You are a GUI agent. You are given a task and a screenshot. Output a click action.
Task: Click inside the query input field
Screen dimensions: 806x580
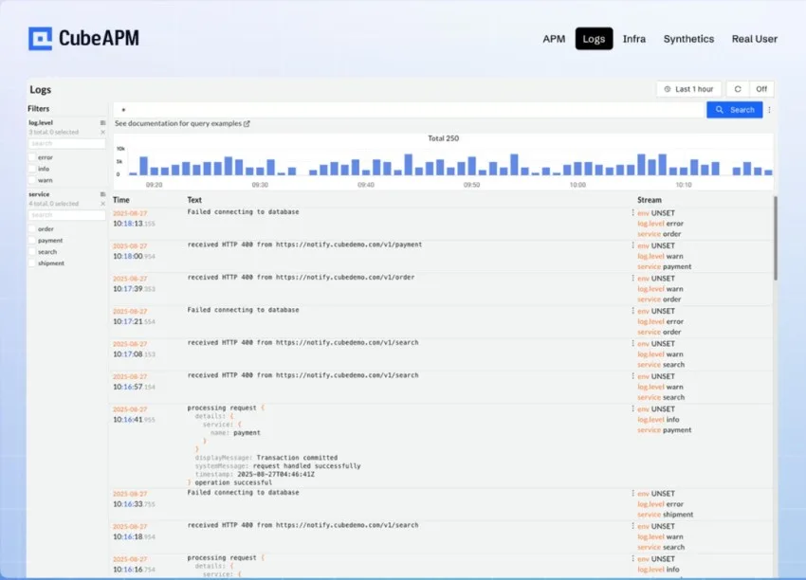pos(379,109)
